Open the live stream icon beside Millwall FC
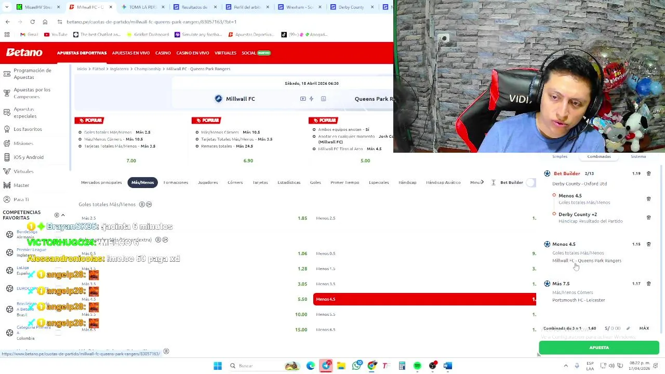Screen dimensions: 665x374 303,99
